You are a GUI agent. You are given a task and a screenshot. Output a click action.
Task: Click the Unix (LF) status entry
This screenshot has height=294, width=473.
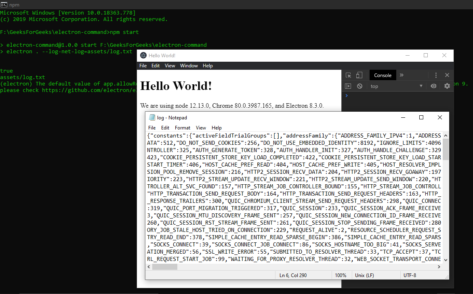tap(364, 275)
